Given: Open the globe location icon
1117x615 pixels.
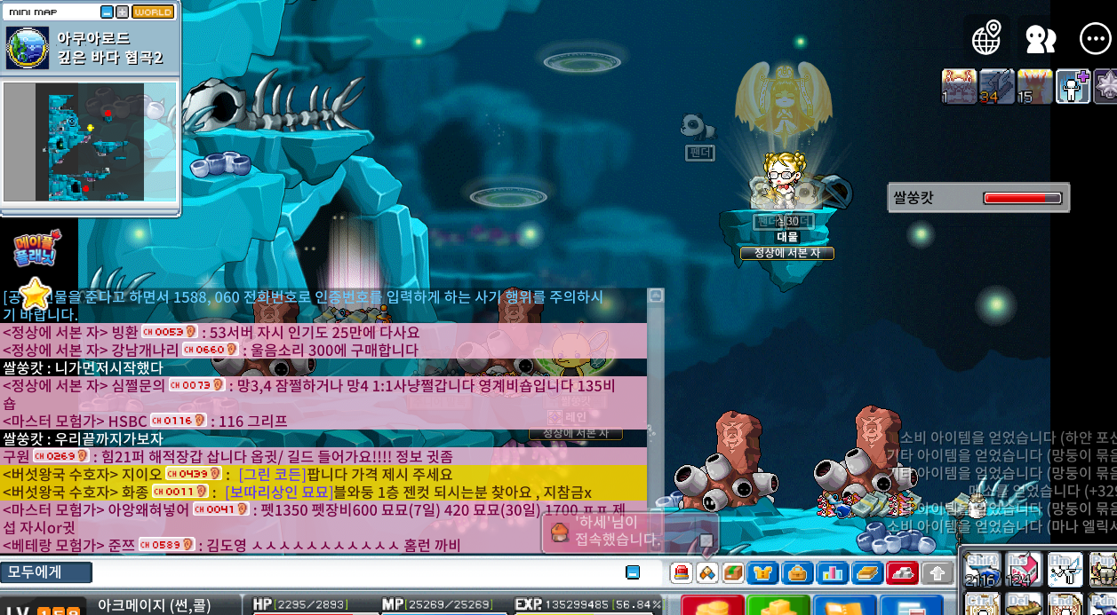Looking at the screenshot, I should coord(986,38).
